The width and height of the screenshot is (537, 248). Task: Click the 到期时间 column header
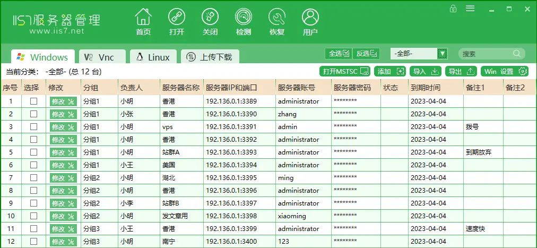click(435, 88)
